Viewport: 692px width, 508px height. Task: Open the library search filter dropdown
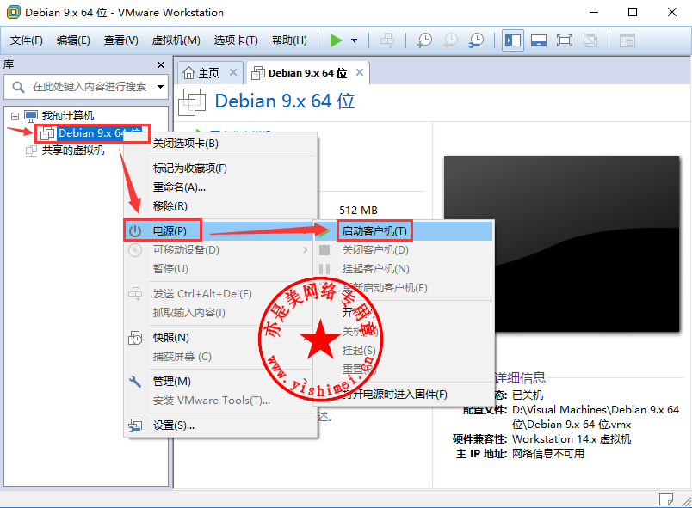160,87
